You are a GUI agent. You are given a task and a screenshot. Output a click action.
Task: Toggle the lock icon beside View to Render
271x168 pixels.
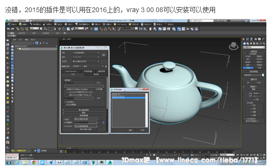(x=106, y=66)
